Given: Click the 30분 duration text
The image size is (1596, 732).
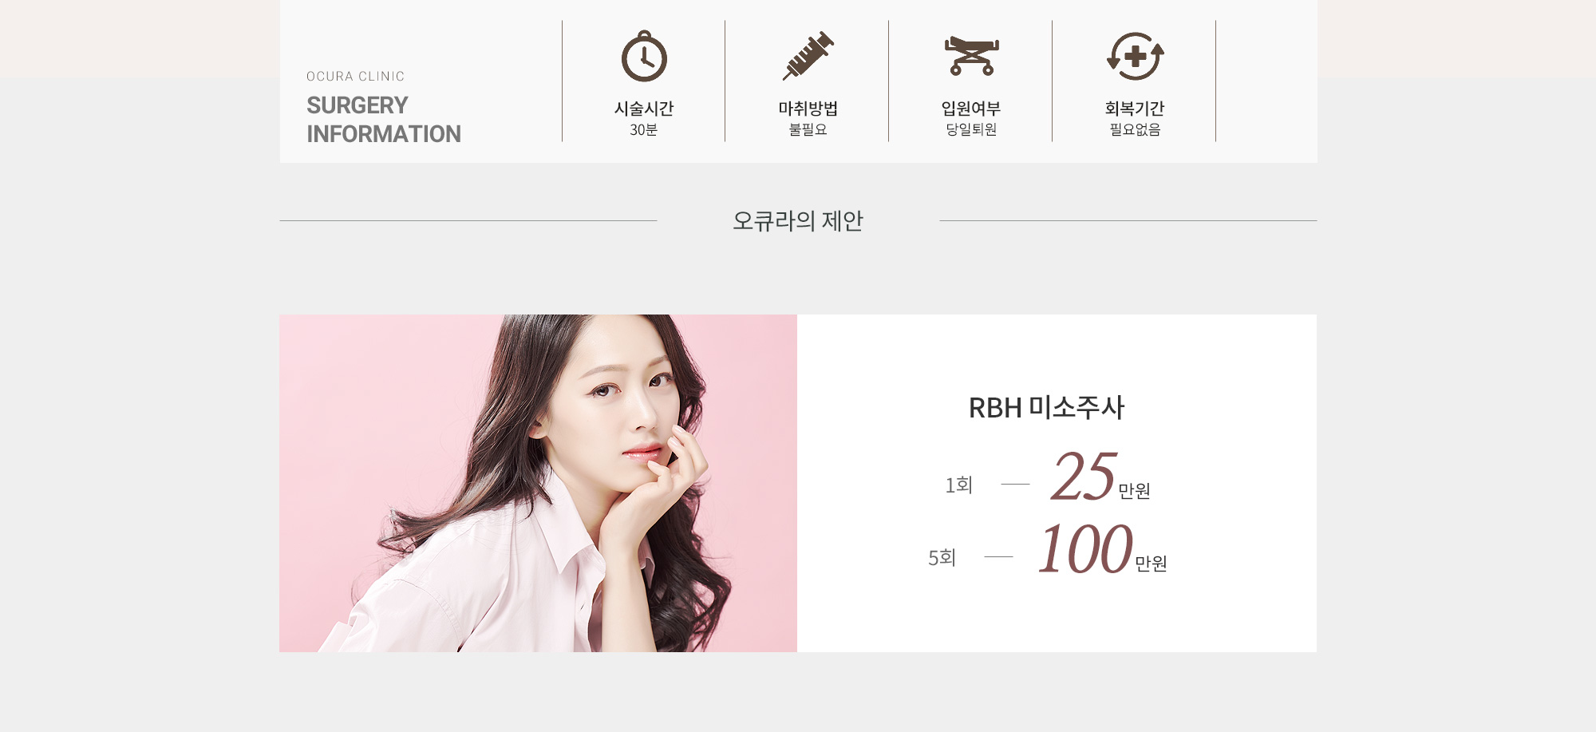Looking at the screenshot, I should [x=644, y=130].
